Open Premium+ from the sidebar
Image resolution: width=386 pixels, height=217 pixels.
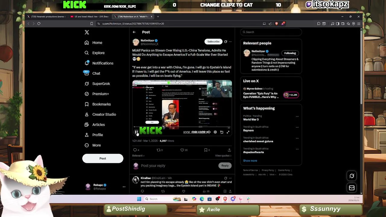pyautogui.click(x=96, y=94)
